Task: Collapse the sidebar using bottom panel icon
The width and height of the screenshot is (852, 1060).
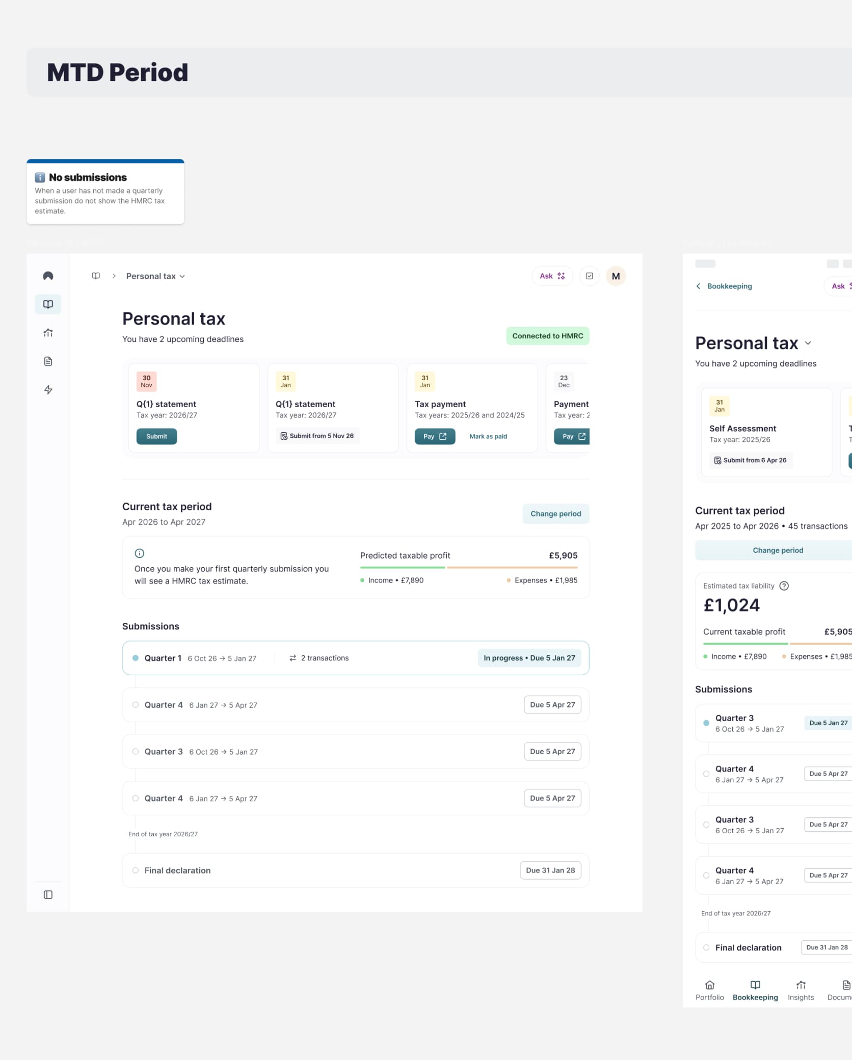Action: 48,894
